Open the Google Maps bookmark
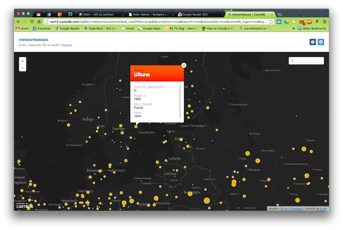The height and width of the screenshot is (230, 343). pos(149,28)
